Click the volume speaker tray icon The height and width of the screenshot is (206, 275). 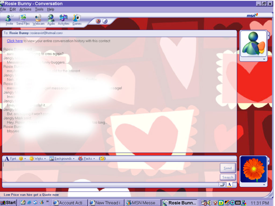click(209, 203)
